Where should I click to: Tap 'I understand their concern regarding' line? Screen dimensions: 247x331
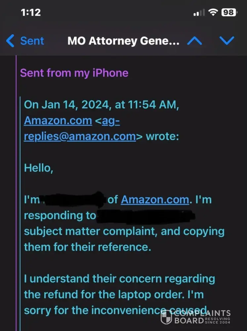(119, 279)
